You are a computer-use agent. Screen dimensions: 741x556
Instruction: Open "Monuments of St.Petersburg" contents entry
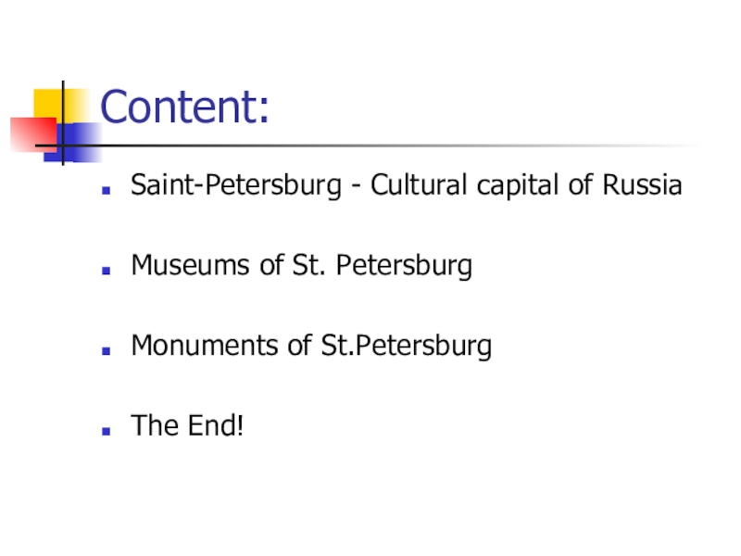[x=311, y=347]
